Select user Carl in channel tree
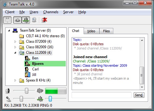 click(35, 69)
